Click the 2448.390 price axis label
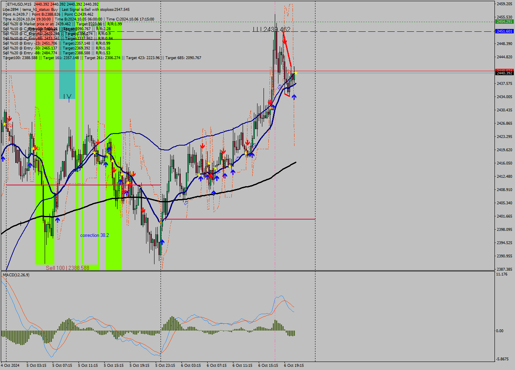 [504, 43]
